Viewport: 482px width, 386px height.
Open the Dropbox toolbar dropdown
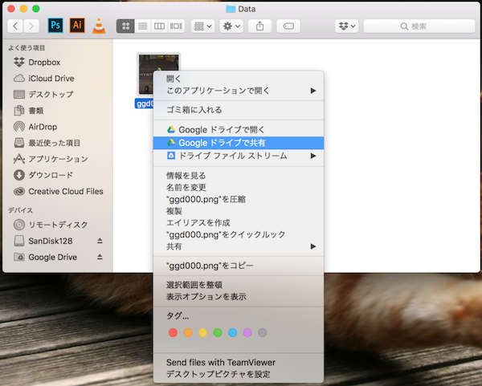tap(347, 26)
